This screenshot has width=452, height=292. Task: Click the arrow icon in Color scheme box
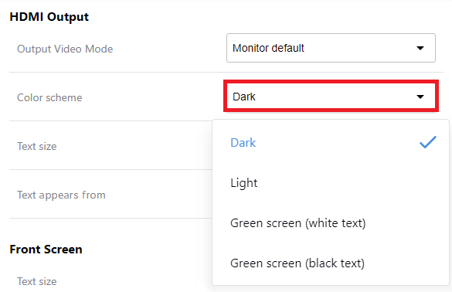click(x=420, y=97)
